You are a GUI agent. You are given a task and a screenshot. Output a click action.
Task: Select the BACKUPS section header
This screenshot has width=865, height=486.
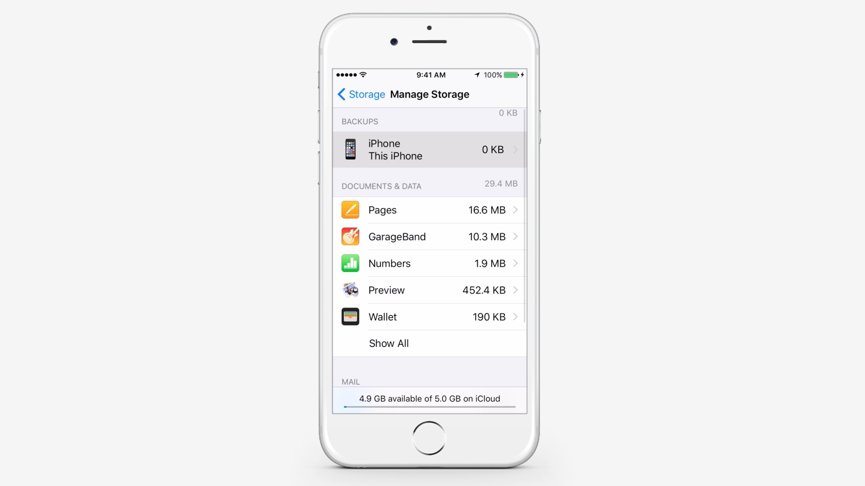click(x=360, y=121)
